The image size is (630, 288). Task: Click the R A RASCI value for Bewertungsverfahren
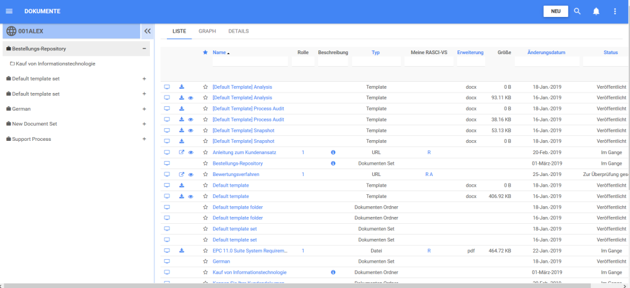coord(429,174)
